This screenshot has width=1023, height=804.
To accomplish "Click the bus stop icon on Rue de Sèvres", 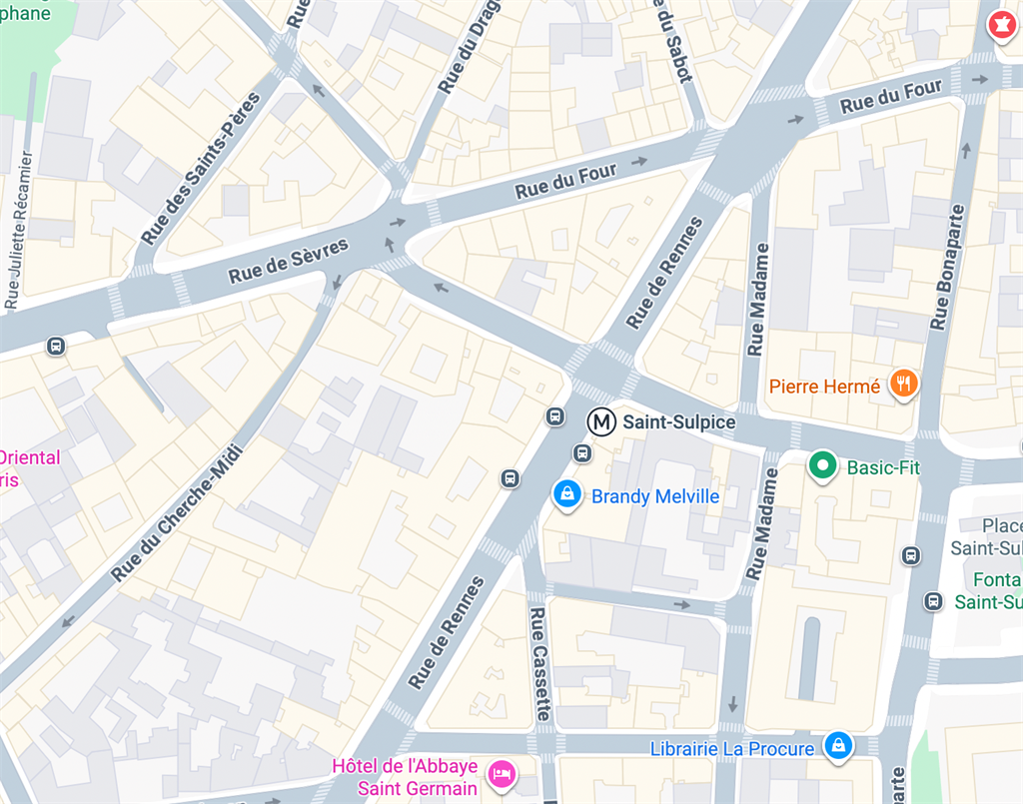I will pyautogui.click(x=56, y=346).
